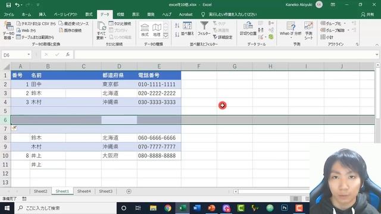381x214 pixels.
Task: Click the vertical scrollbar up arrow
Action: click(x=377, y=65)
